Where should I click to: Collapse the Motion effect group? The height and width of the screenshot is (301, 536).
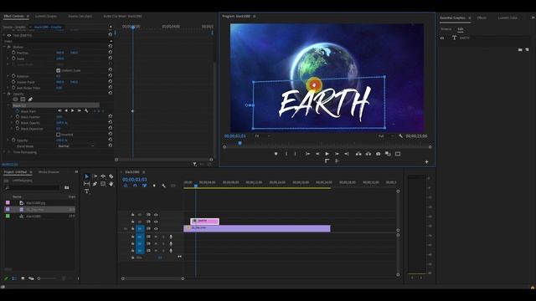pyautogui.click(x=4, y=47)
